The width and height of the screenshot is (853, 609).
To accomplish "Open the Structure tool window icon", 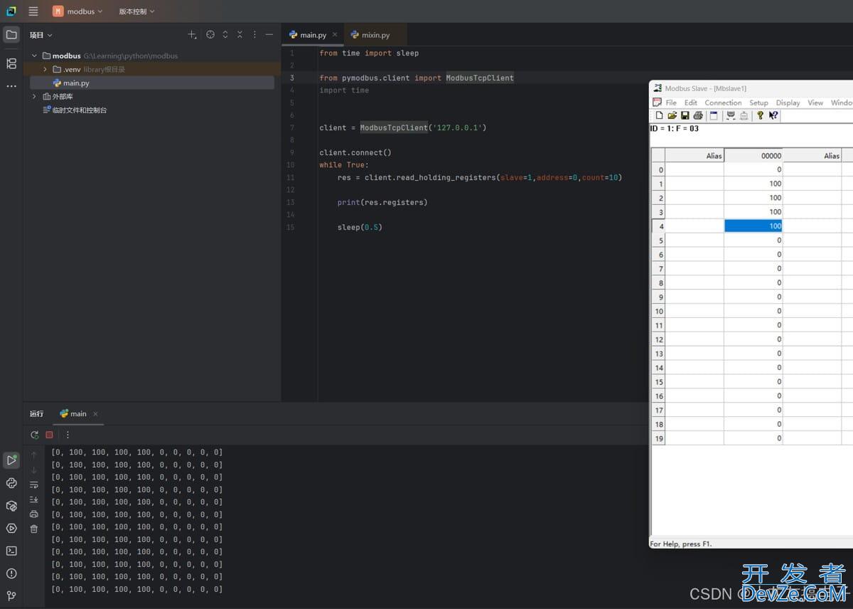I will tap(11, 63).
